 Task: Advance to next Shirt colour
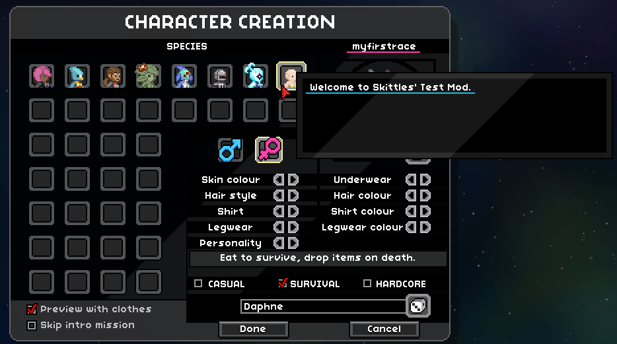[x=425, y=211]
